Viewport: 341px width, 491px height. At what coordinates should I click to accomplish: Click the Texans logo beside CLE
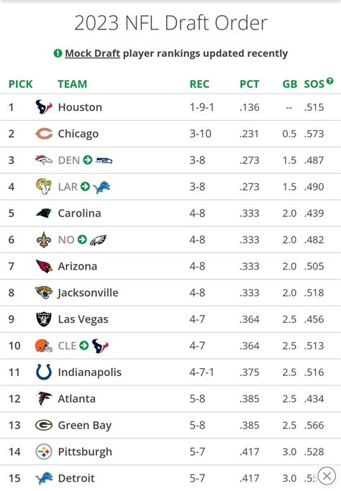tap(100, 346)
